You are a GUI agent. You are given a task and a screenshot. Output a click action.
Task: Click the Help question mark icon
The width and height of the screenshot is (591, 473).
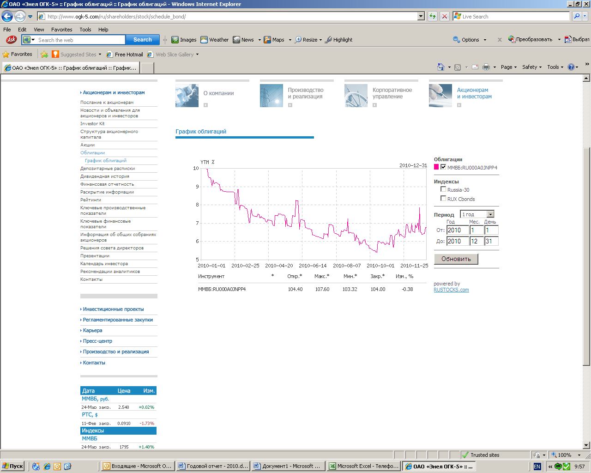[571, 67]
